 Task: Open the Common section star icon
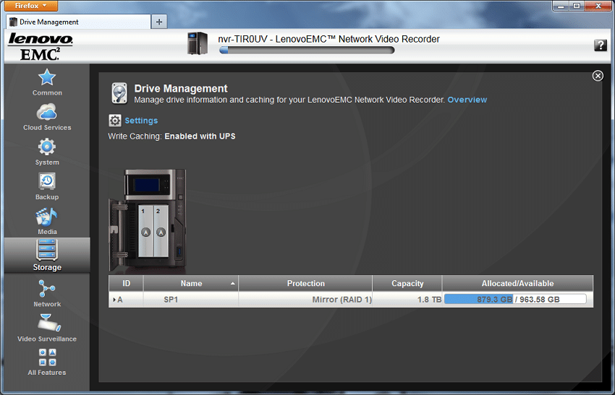click(x=47, y=77)
